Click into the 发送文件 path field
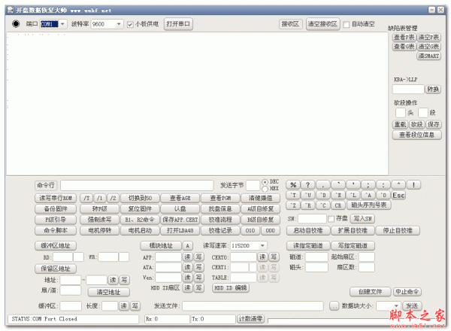The image size is (451, 331). pos(253,306)
